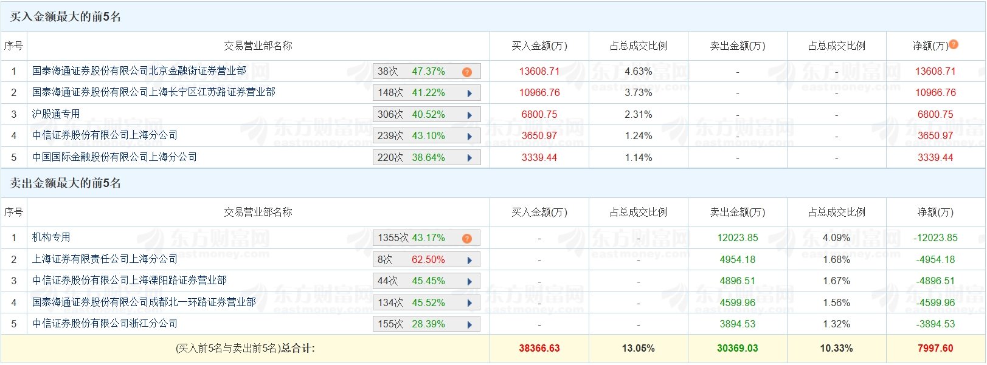The width and height of the screenshot is (987, 365).
Task: Click the 买入金额最大的前5名 section heading
Action: click(x=66, y=17)
